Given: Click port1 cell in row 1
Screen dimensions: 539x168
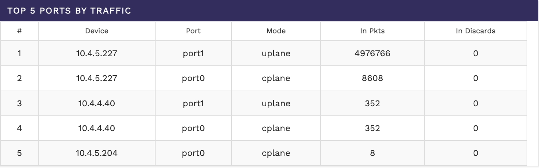Looking at the screenshot, I should coord(193,53).
